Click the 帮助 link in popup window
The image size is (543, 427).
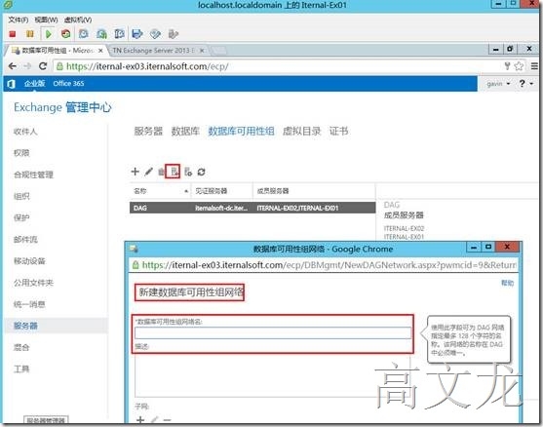coord(508,283)
